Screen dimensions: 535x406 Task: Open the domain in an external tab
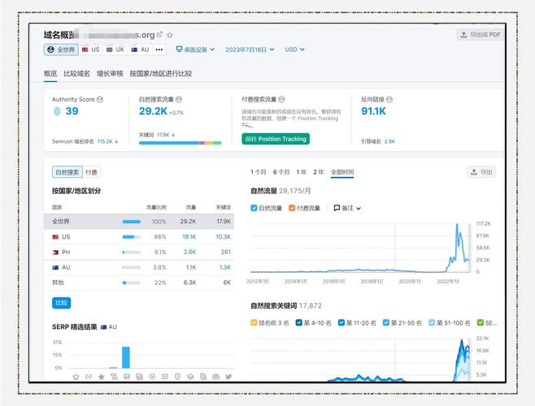click(x=159, y=34)
